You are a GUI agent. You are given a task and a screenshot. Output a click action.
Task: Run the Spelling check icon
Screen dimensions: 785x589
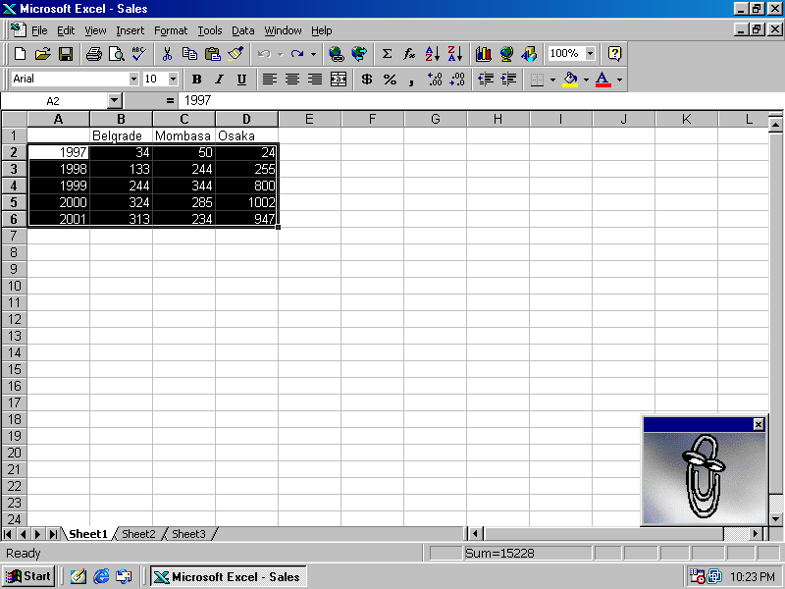138,54
